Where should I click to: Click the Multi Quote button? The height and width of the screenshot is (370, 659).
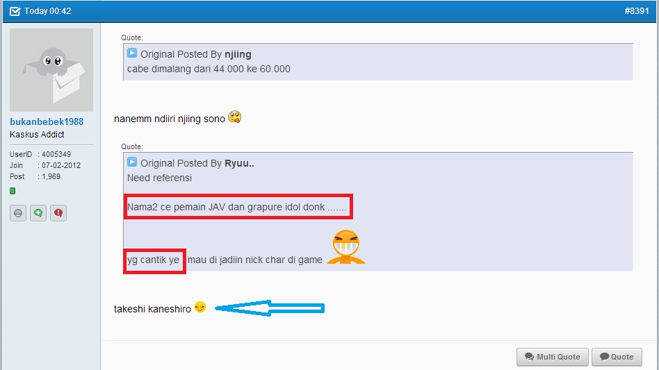[x=553, y=357]
